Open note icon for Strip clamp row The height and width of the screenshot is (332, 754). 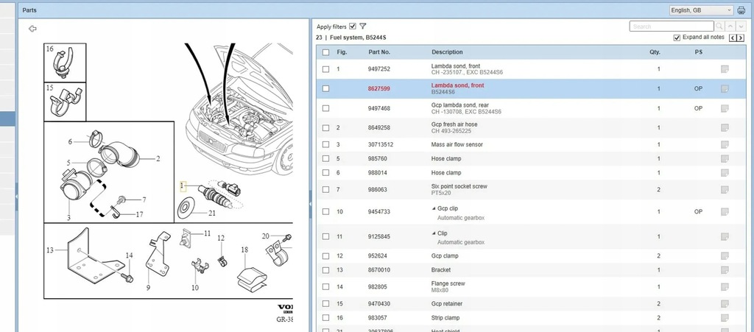pyautogui.click(x=725, y=317)
